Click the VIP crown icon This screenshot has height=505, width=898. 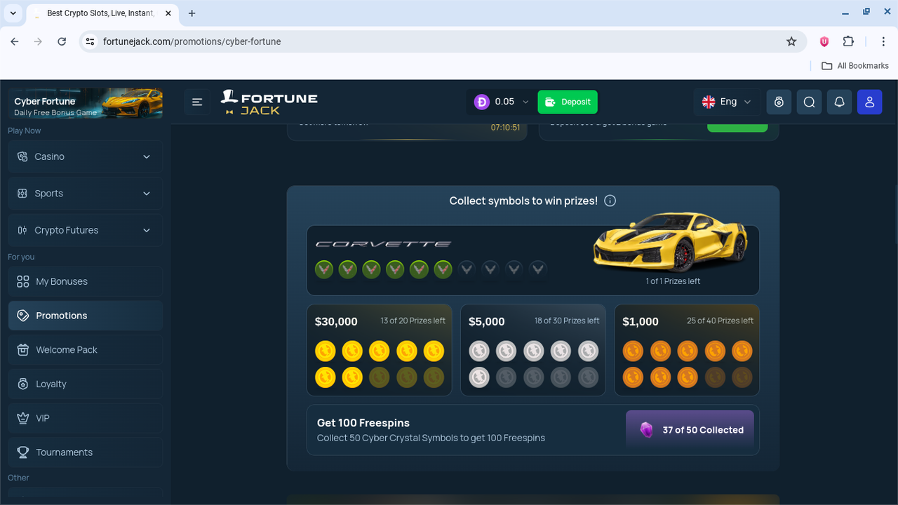coord(22,418)
